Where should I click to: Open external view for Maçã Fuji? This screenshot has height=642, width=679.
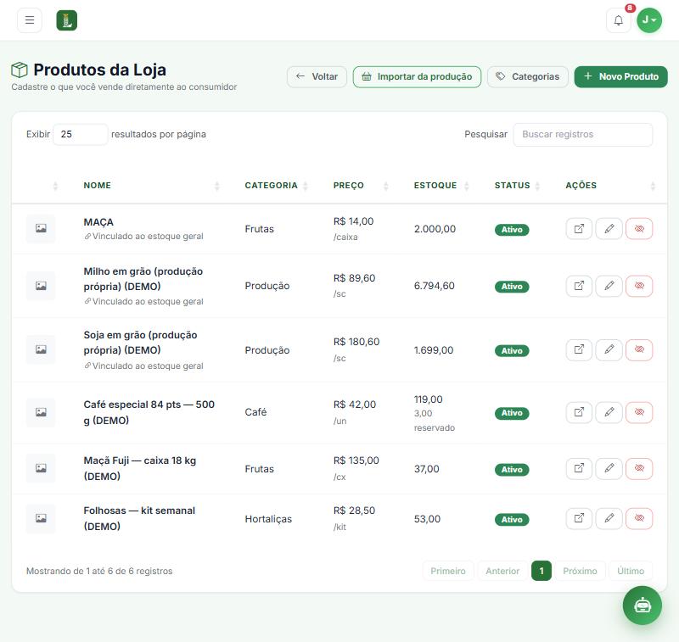(x=579, y=468)
